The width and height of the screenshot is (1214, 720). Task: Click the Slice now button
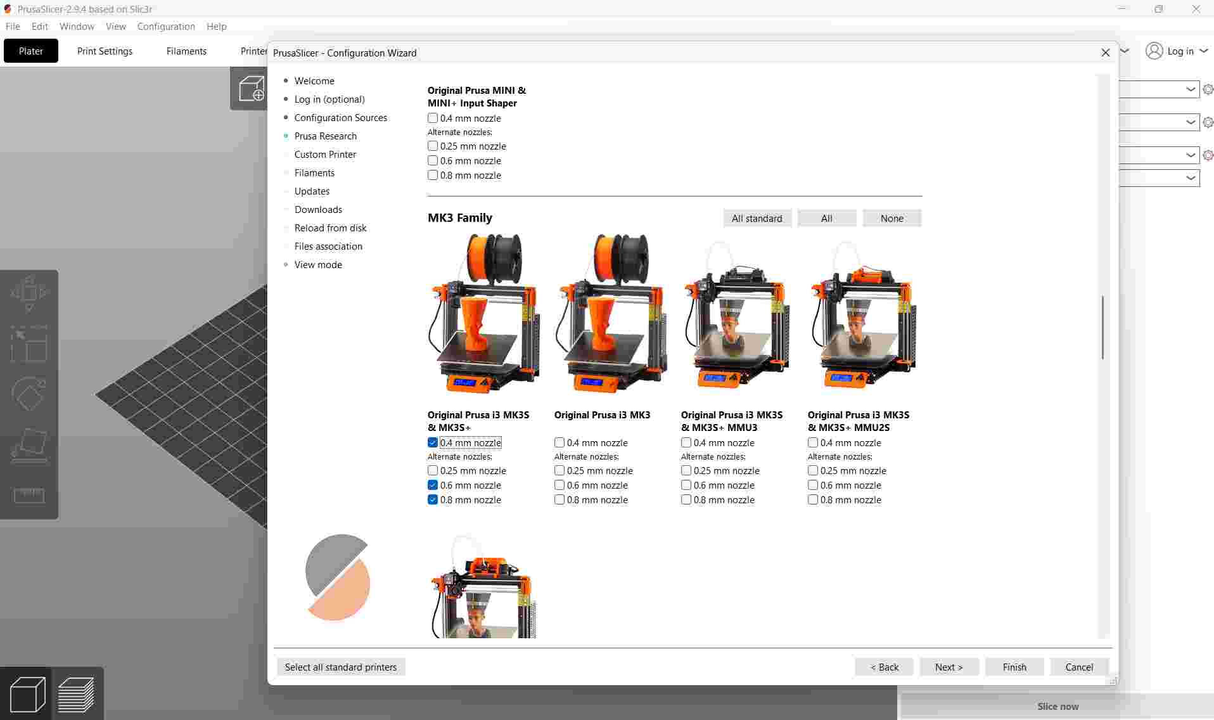1057,706
